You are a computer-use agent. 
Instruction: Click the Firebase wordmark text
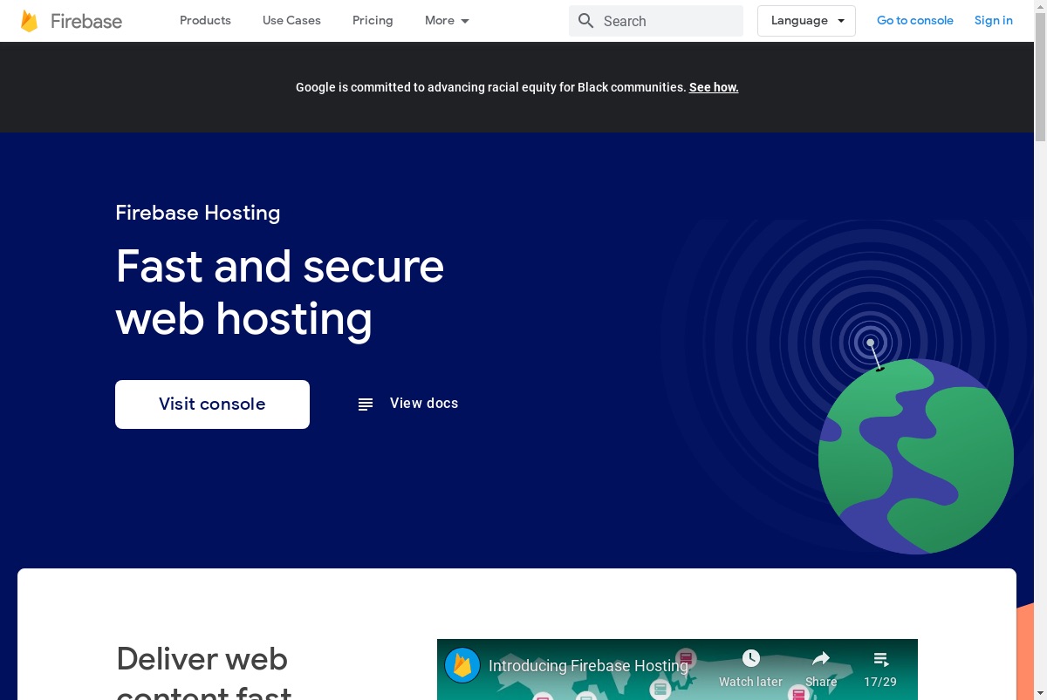click(x=86, y=21)
